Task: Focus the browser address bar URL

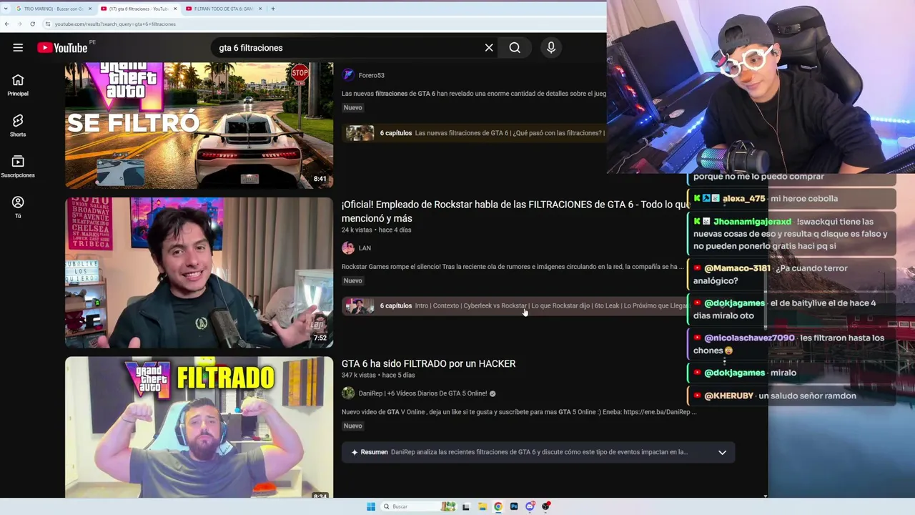Action: tap(115, 24)
